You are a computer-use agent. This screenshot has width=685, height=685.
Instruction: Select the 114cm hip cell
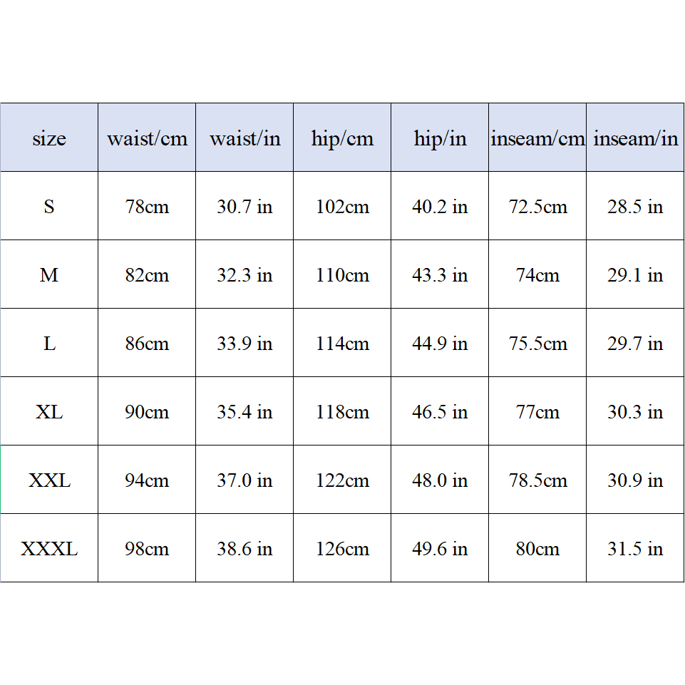click(x=342, y=343)
